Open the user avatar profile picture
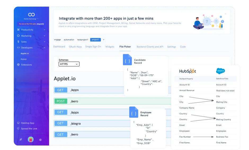This screenshot has height=150, width=249. pyautogui.click(x=31, y=139)
